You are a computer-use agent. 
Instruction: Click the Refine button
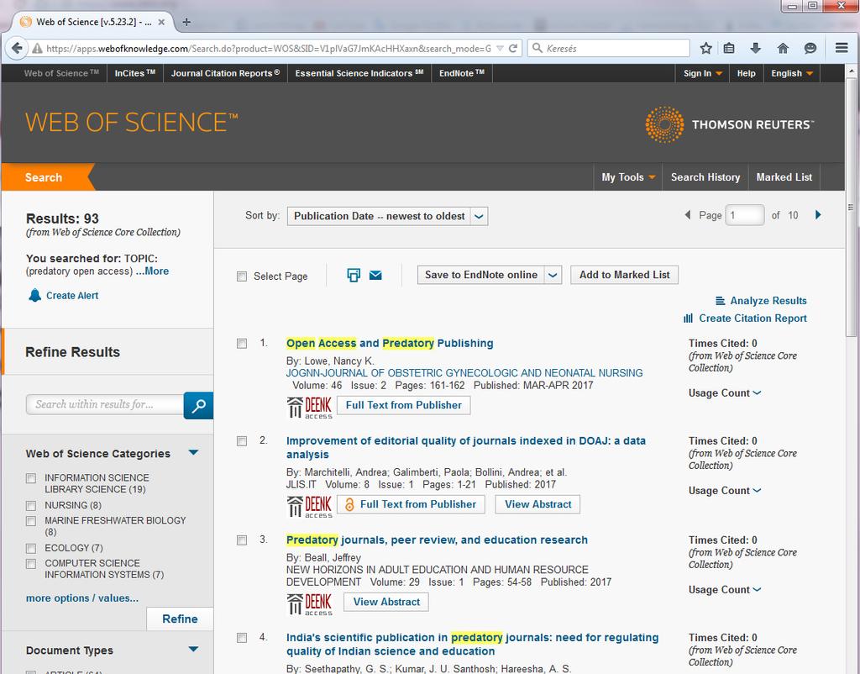(x=180, y=619)
